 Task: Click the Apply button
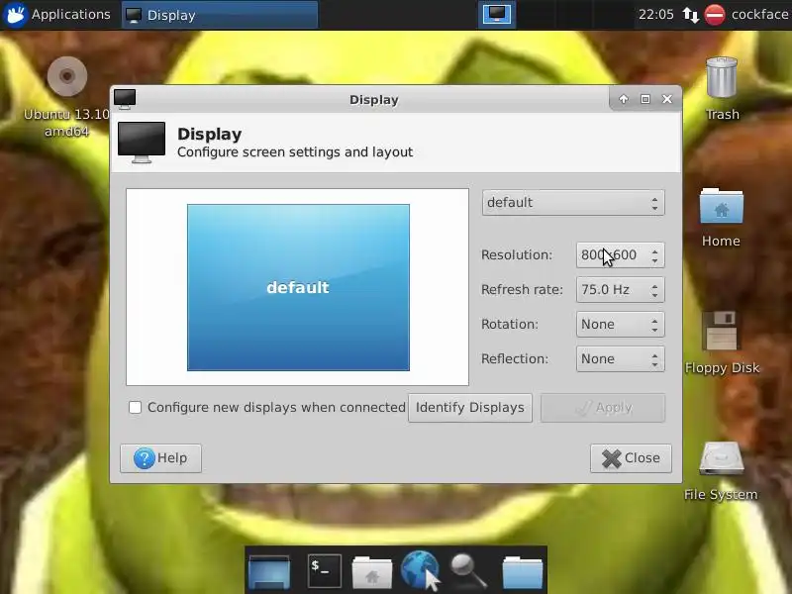pyautogui.click(x=603, y=408)
